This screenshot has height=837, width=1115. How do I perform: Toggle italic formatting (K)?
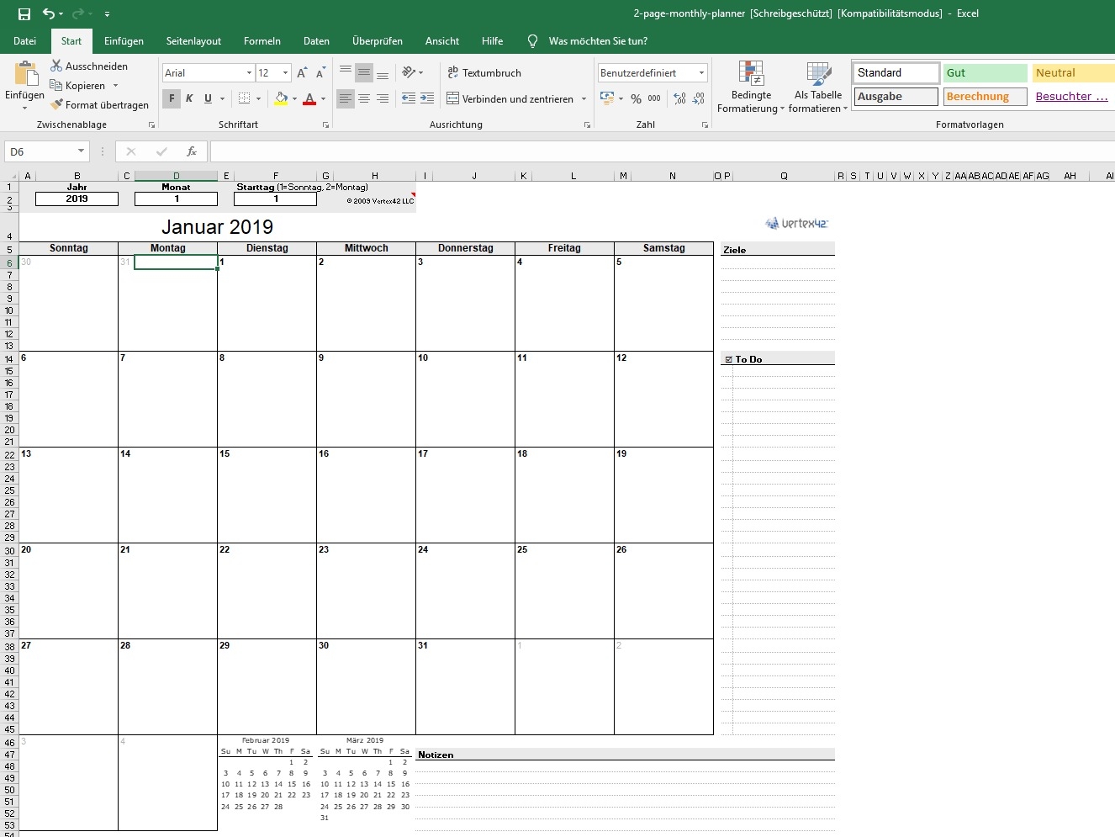point(189,98)
